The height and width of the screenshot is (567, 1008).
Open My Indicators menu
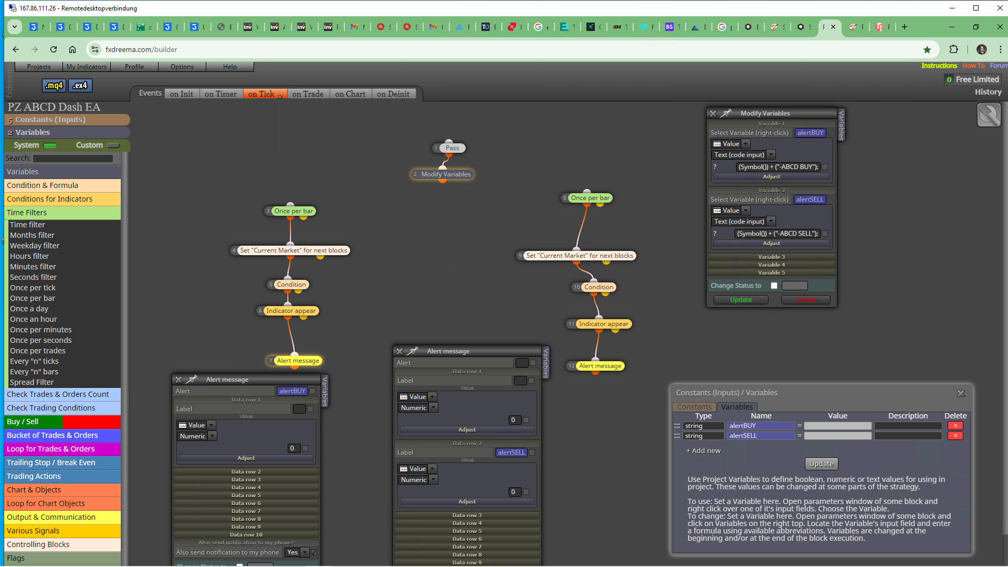87,67
